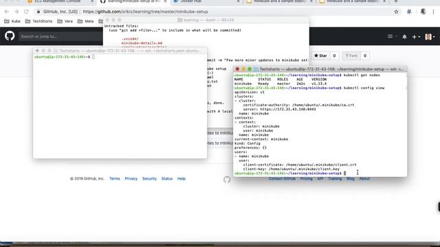
Task: Fork the repository
Action: tap(351, 56)
